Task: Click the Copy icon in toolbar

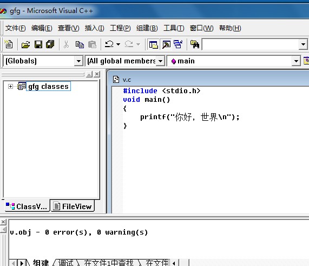Action: click(80, 44)
